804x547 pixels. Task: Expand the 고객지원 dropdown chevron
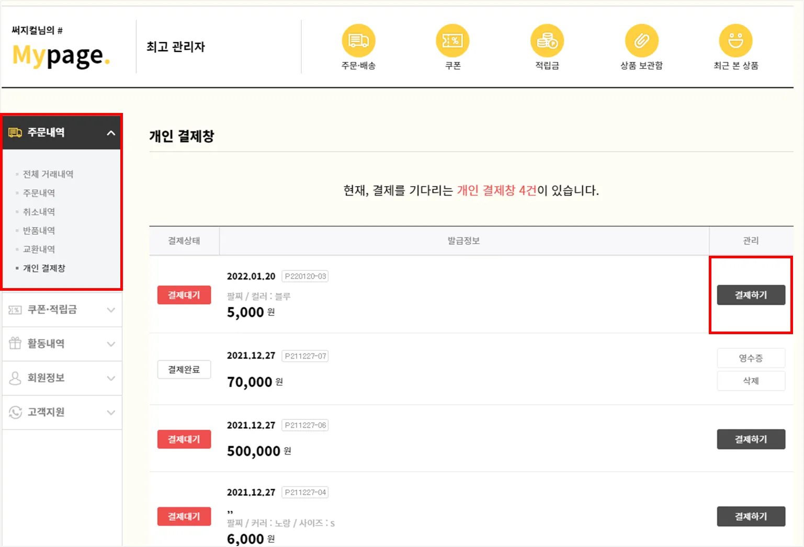pyautogui.click(x=111, y=413)
